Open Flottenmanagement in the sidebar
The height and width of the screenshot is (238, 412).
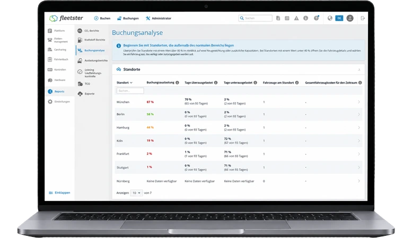58,40
